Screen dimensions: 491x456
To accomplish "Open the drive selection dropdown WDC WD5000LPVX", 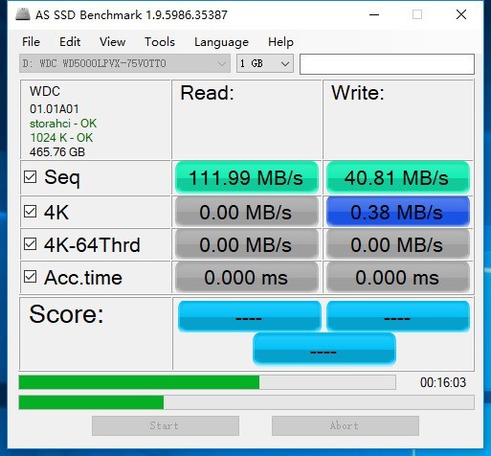I will pyautogui.click(x=124, y=63).
